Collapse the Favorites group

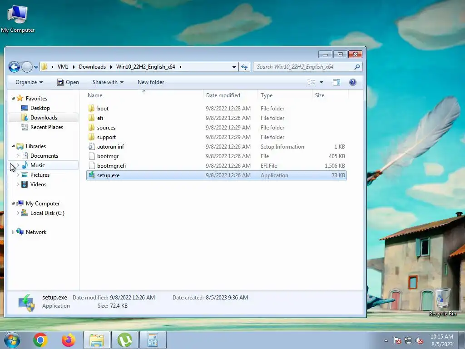point(13,98)
